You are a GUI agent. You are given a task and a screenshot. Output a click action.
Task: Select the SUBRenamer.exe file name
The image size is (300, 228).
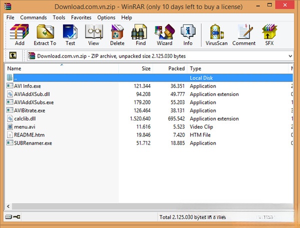[33, 143]
